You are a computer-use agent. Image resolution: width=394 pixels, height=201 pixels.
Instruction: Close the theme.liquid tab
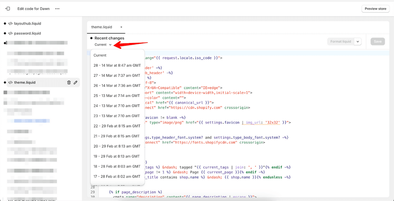click(121, 27)
